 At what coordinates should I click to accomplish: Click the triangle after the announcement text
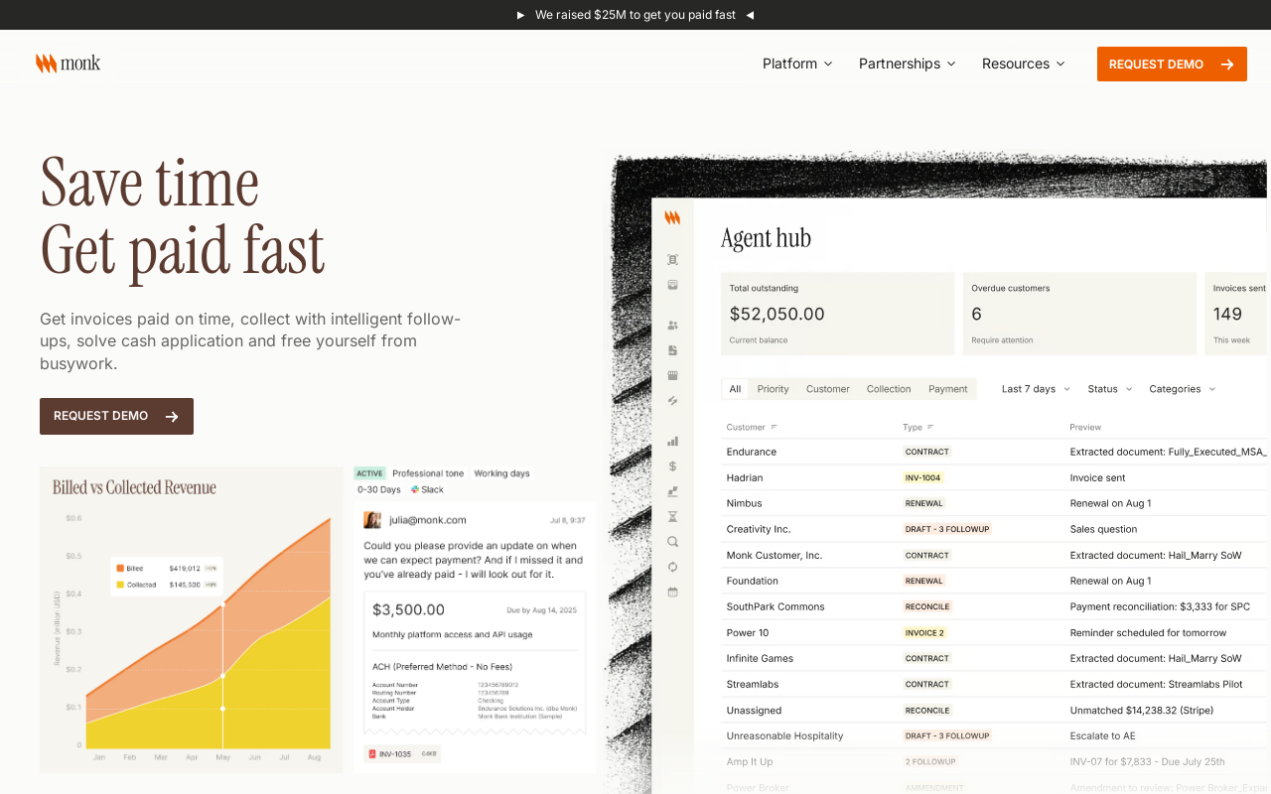pyautogui.click(x=750, y=15)
